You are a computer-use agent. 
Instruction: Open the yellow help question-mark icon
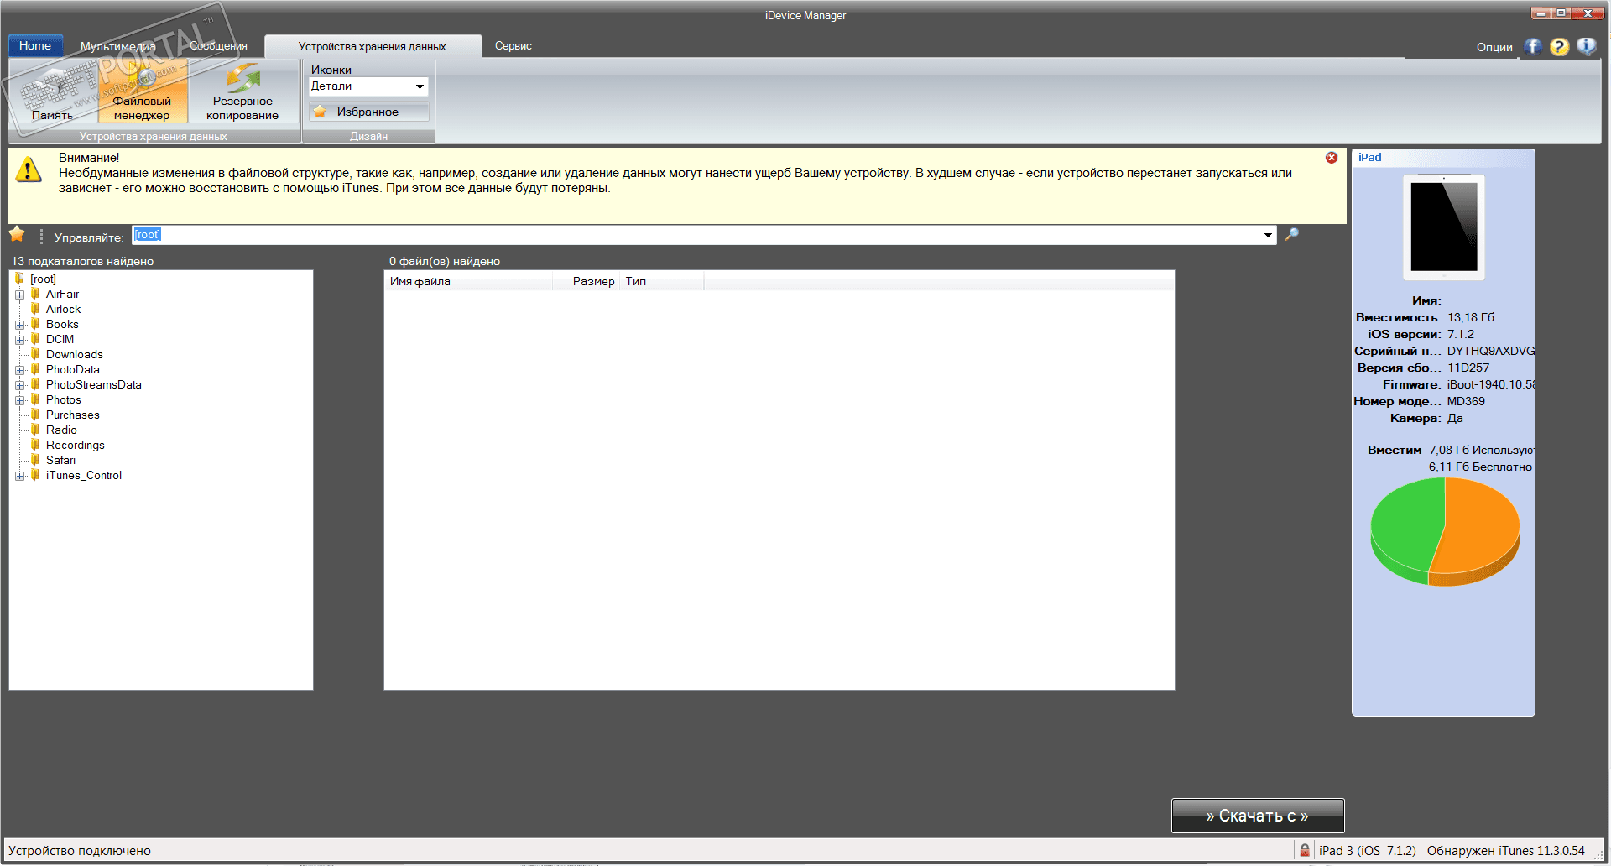(x=1560, y=47)
